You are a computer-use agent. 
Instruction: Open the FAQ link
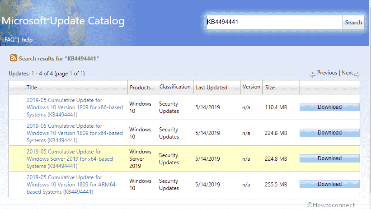tap(9, 40)
